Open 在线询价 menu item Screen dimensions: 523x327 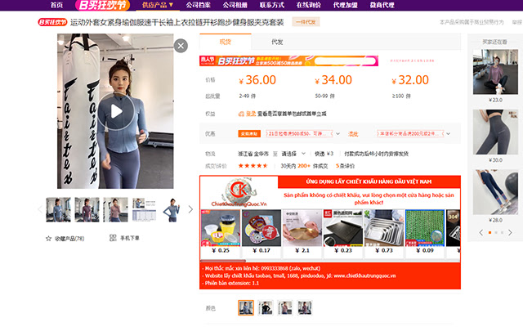point(309,5)
